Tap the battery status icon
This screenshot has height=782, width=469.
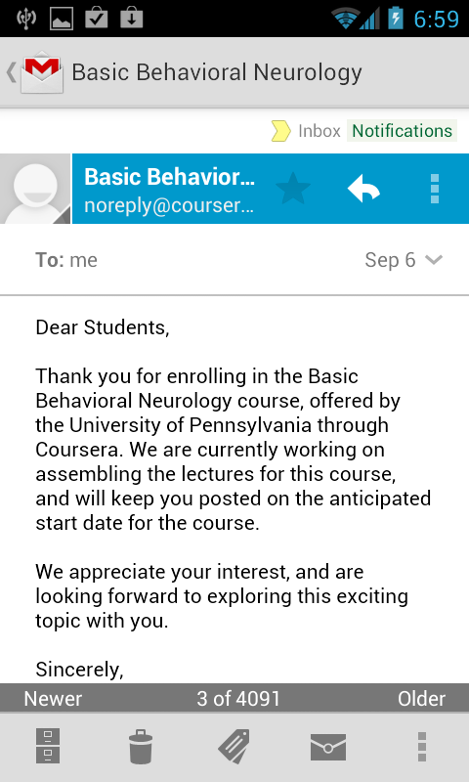396,19
